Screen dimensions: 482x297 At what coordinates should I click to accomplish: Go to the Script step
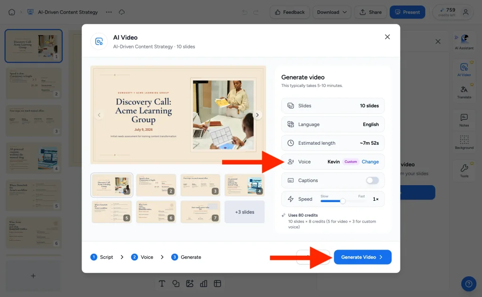[x=102, y=257]
